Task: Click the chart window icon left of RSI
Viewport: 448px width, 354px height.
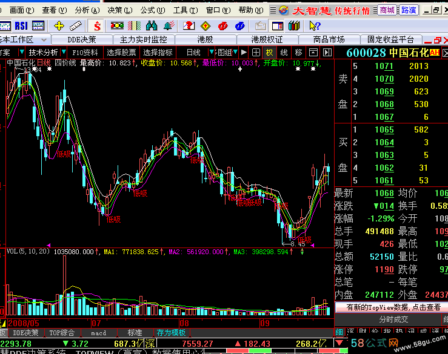Action: coord(5,26)
